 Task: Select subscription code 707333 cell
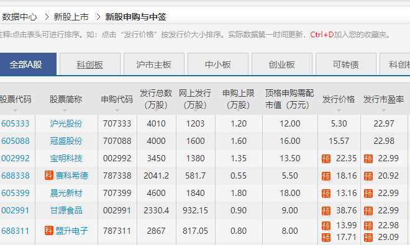[117, 123]
